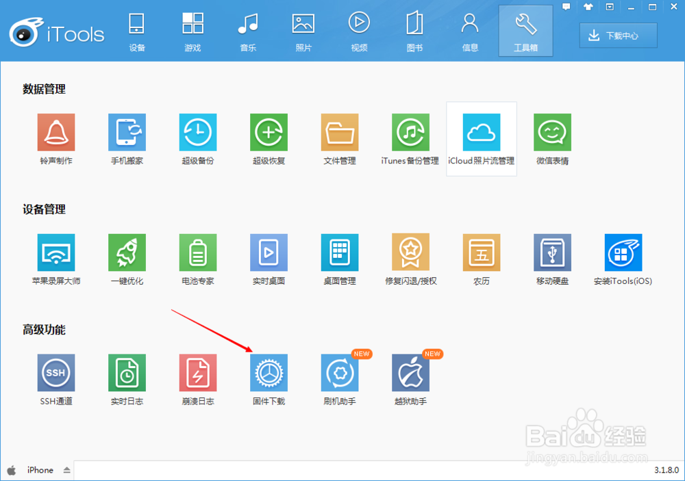The height and width of the screenshot is (481, 685).
Task: Click the iTools logo
Action: pyautogui.click(x=57, y=32)
